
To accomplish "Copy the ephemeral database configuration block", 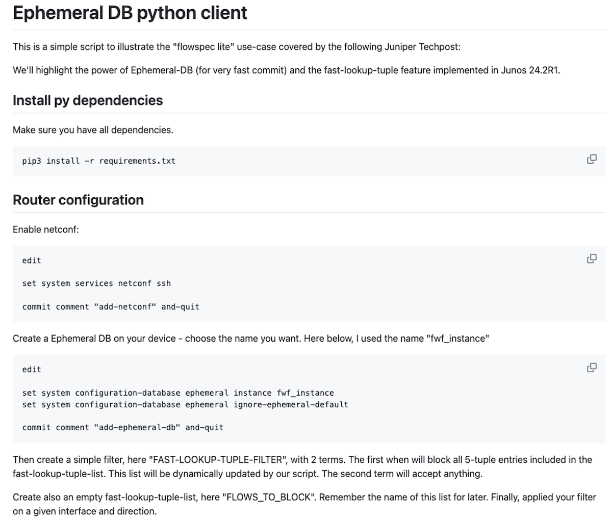I will [x=592, y=368].
